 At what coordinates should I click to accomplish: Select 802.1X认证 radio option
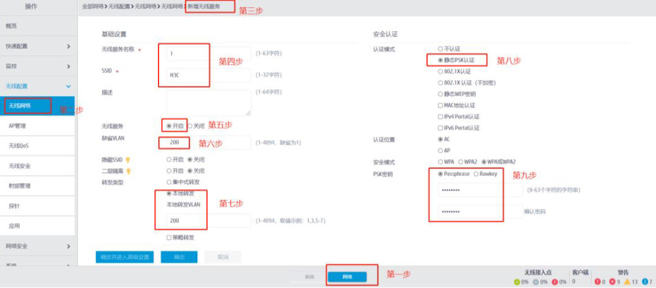[x=440, y=72]
